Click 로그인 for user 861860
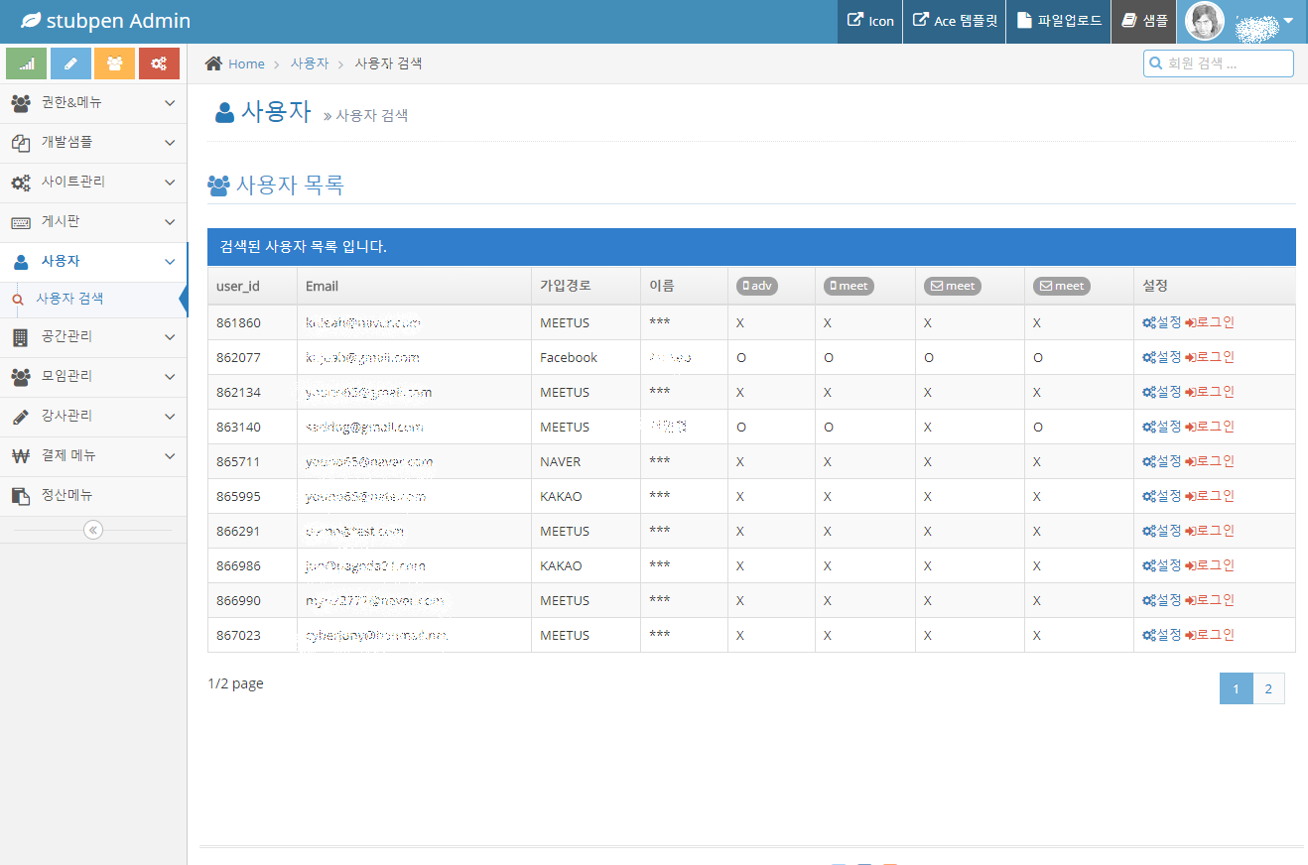This screenshot has width=1308, height=865. coord(1210,322)
